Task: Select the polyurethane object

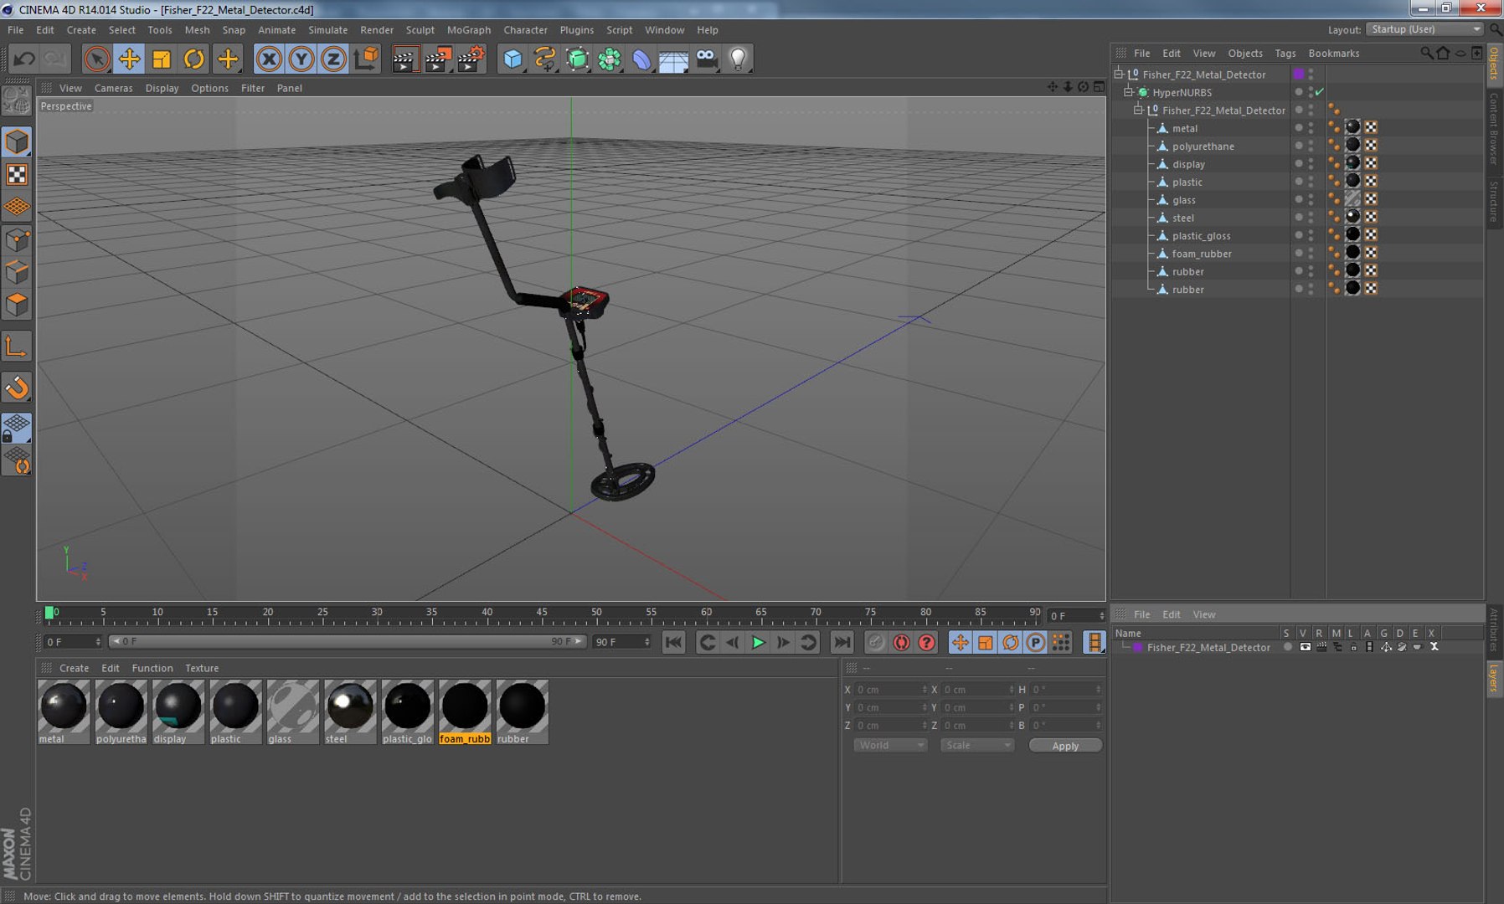Action: pyautogui.click(x=1203, y=146)
